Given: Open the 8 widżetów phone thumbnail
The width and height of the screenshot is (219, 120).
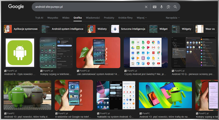Looking at the screenshot, I should 74,95.
